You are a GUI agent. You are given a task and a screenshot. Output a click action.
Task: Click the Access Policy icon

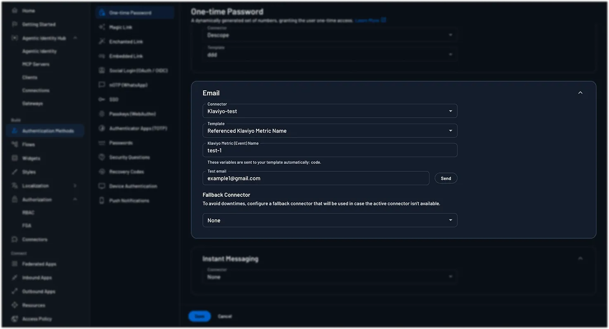[15, 319]
